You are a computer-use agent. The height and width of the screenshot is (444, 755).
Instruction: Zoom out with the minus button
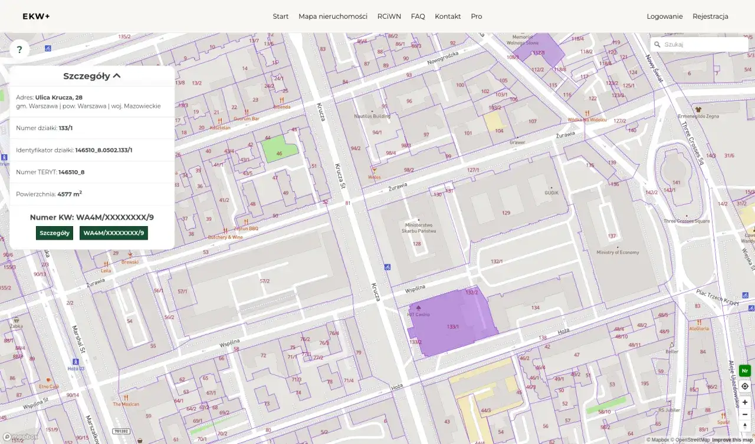744,415
